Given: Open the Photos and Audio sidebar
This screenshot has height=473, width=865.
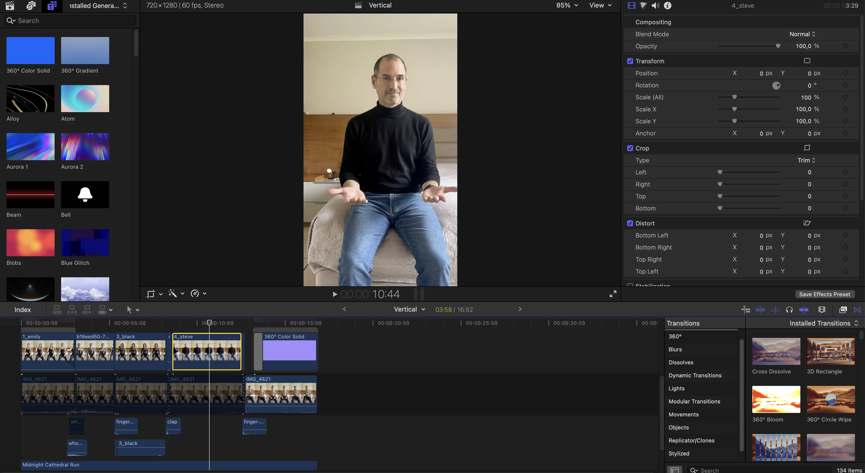Looking at the screenshot, I should 31,5.
